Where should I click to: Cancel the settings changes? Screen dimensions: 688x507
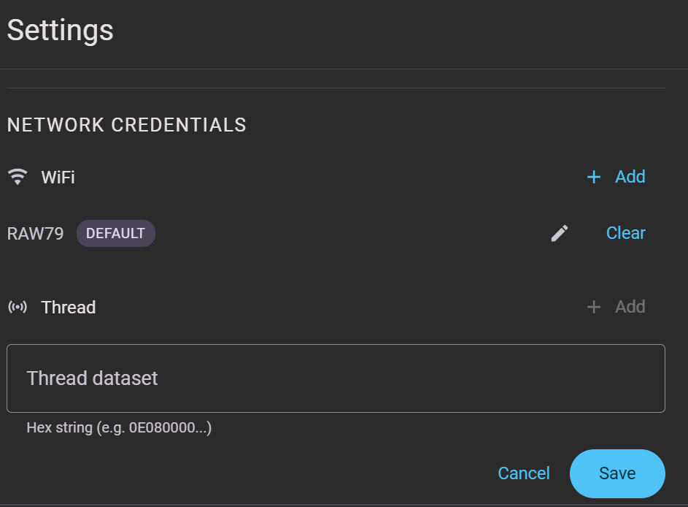523,473
